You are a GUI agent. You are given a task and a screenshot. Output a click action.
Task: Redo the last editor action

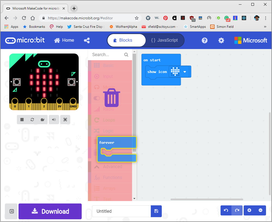pos(237,210)
